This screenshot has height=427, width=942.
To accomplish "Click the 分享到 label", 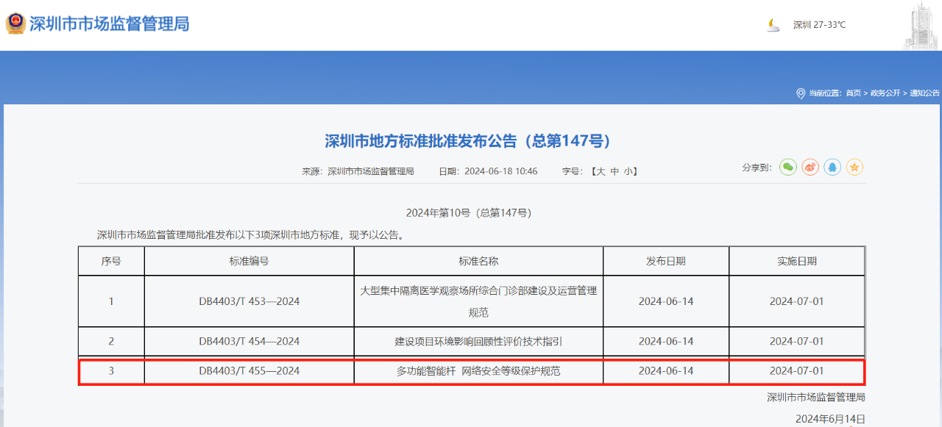I will pyautogui.click(x=757, y=168).
